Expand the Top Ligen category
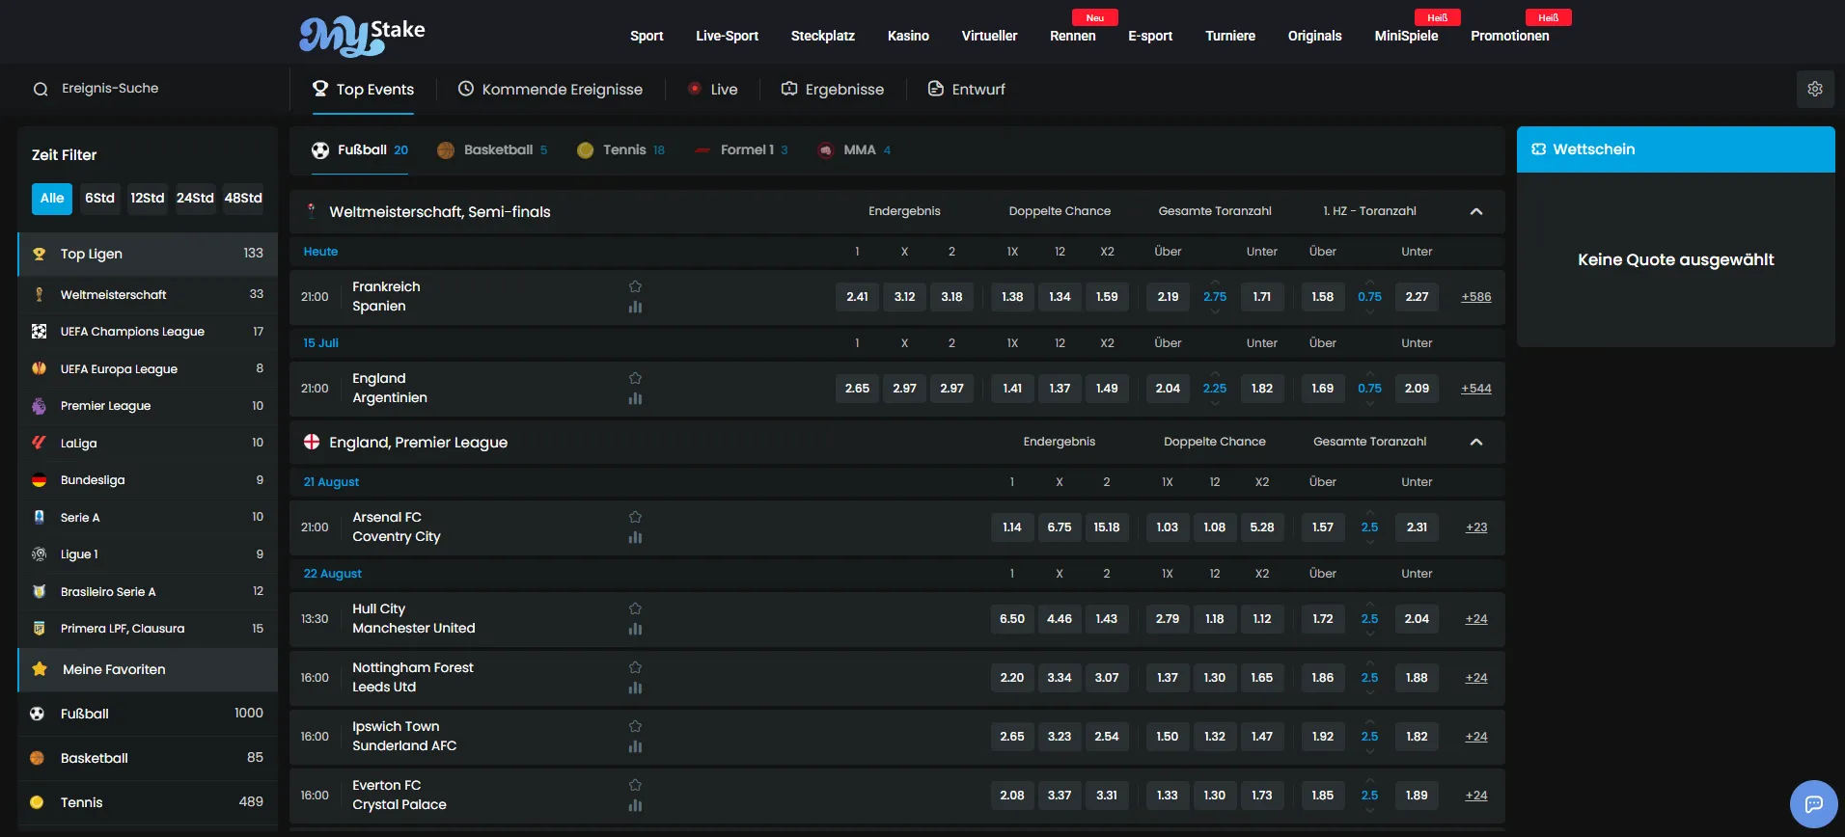 pos(148,254)
